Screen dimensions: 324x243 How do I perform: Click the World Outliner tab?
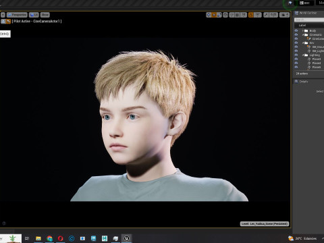(306, 13)
